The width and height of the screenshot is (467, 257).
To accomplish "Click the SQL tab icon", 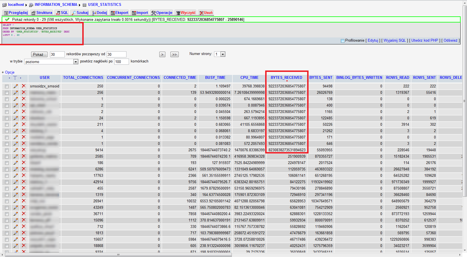I will click(58, 13).
